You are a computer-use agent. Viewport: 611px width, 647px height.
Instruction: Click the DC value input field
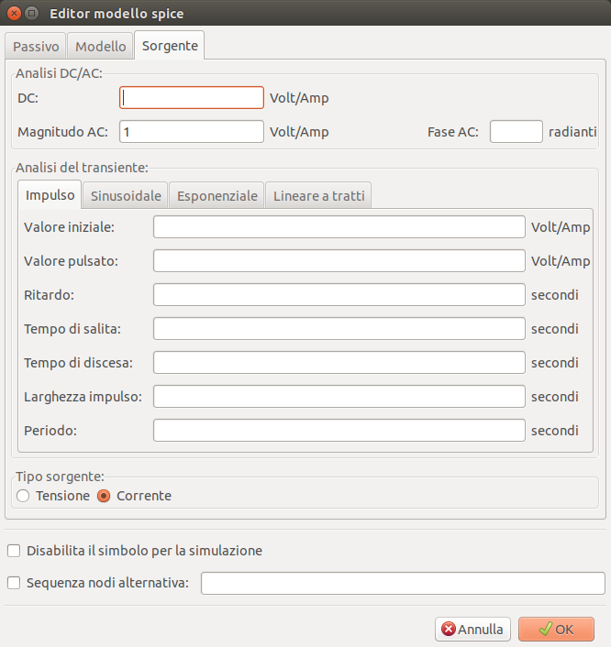point(192,98)
